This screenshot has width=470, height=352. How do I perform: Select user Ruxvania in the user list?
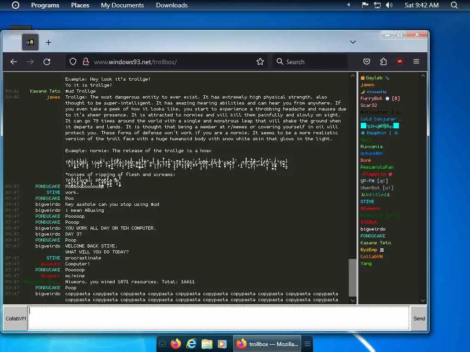[x=371, y=147]
